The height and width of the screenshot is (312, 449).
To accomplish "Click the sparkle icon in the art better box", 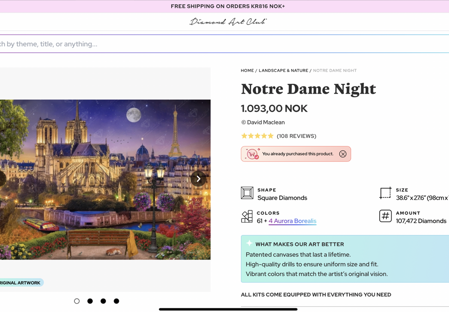I will pyautogui.click(x=249, y=243).
